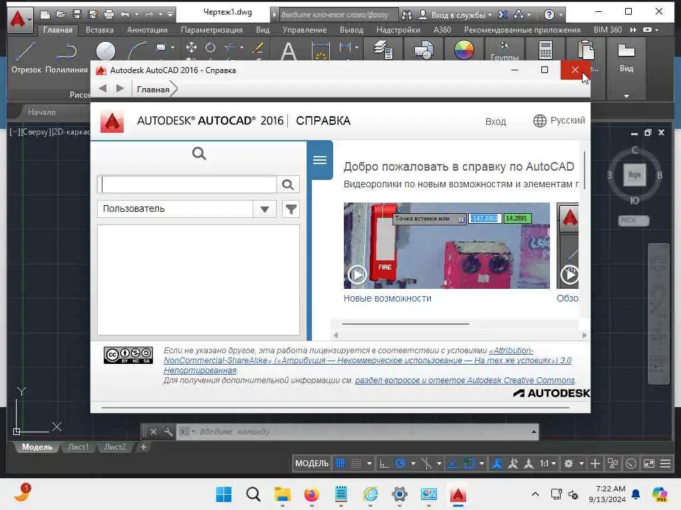Select the Text tool with the large A
The width and height of the screenshot is (681, 510).
(x=289, y=50)
